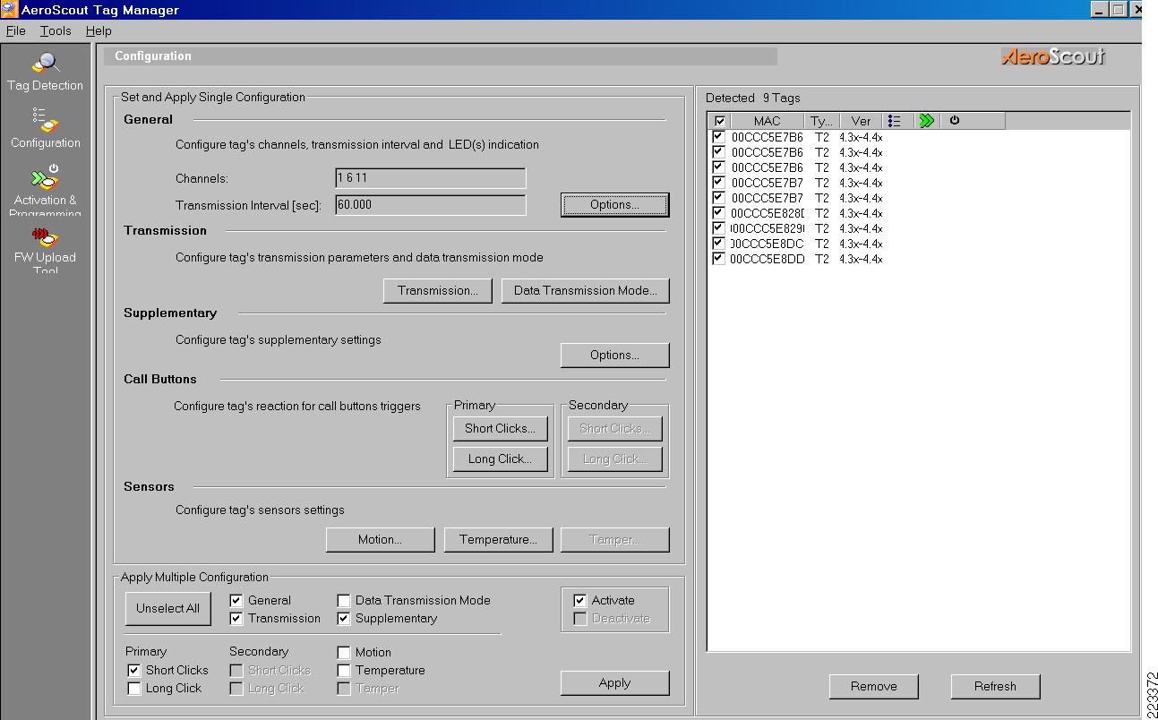1158x720 pixels.
Task: Click the AeroScout title bar app icon
Action: pos(9,9)
